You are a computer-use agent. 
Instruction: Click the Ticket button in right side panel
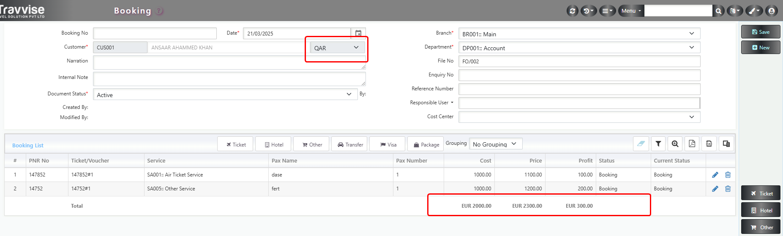(x=761, y=193)
